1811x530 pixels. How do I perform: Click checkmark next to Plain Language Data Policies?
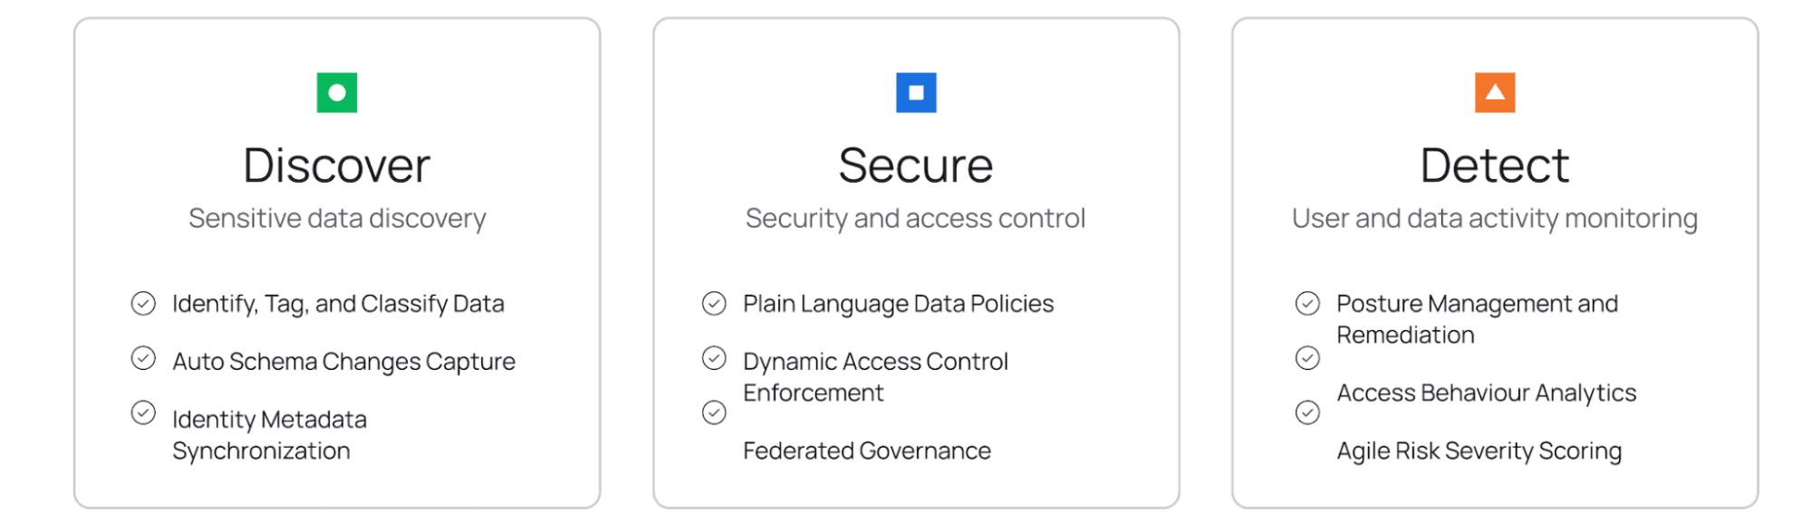pos(714,303)
